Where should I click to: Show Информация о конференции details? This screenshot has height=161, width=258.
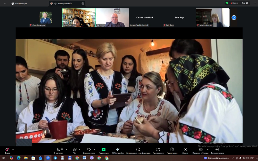tap(138, 150)
